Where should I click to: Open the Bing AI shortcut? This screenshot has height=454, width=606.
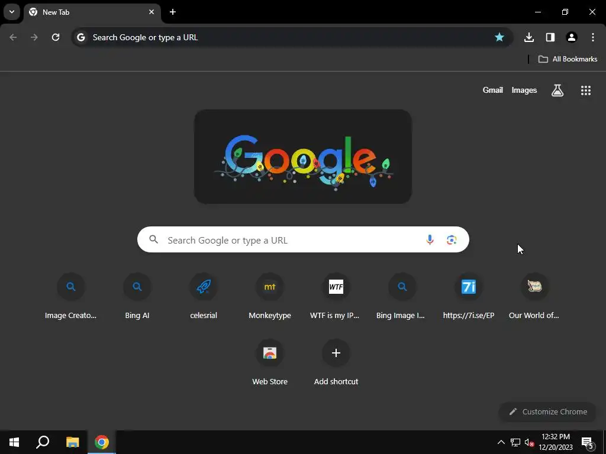click(137, 297)
